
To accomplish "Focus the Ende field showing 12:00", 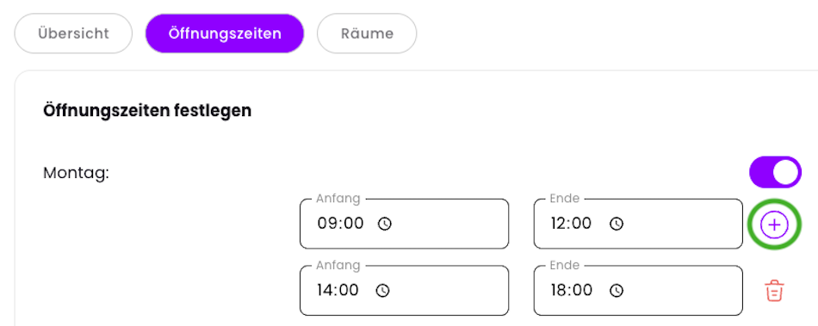I will click(x=638, y=224).
